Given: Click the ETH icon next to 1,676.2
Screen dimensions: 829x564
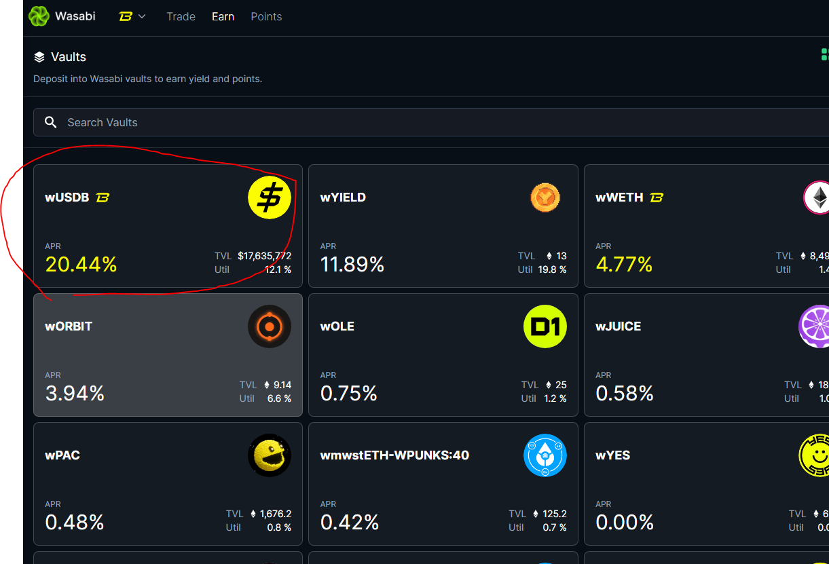Looking at the screenshot, I should tap(253, 514).
